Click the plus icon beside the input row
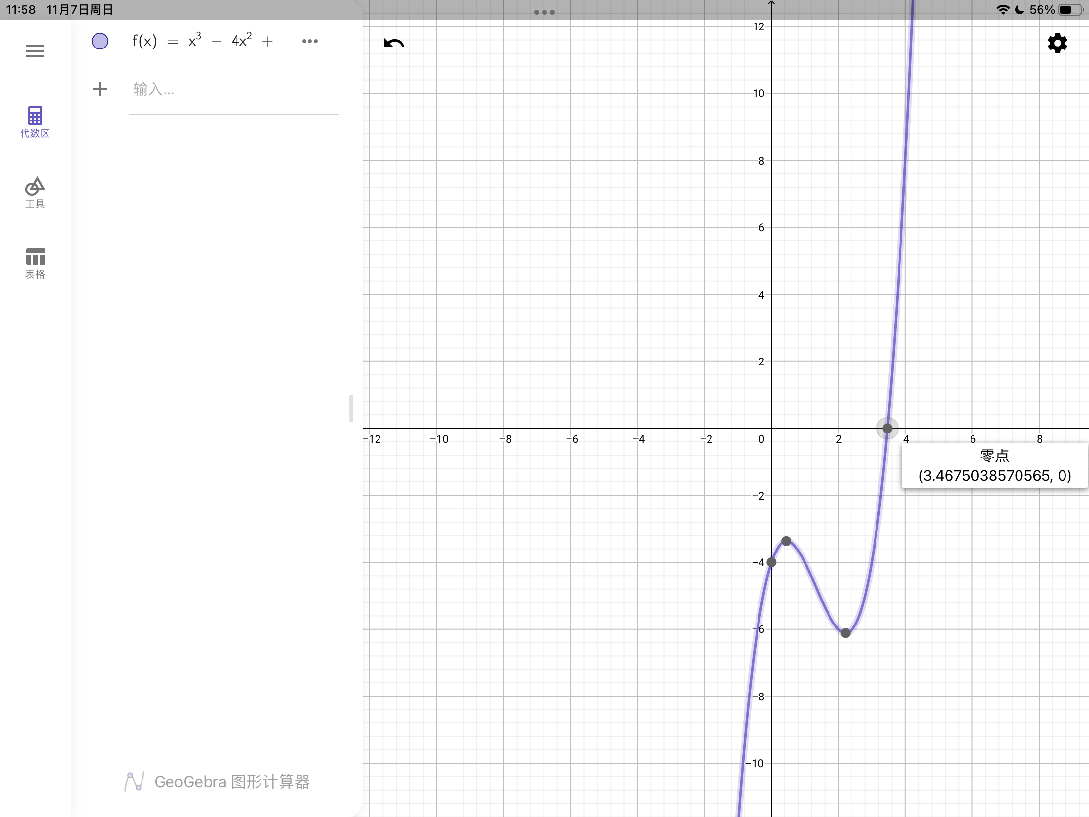 100,89
